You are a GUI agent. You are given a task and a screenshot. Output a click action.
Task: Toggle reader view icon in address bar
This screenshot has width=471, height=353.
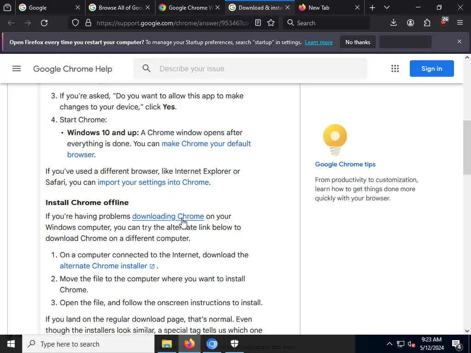point(258,23)
